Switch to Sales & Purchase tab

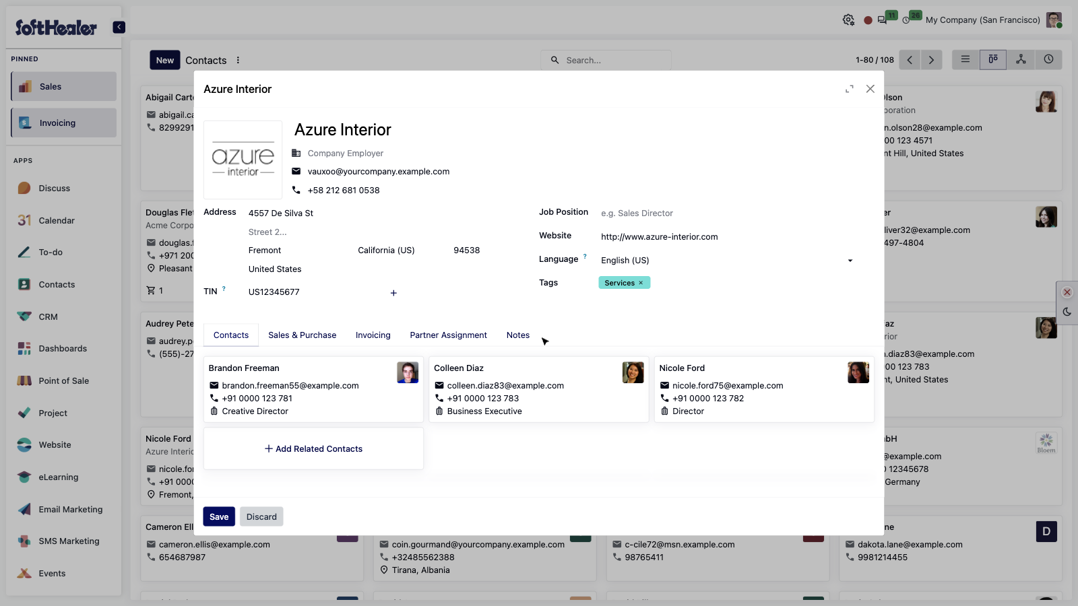click(x=302, y=335)
